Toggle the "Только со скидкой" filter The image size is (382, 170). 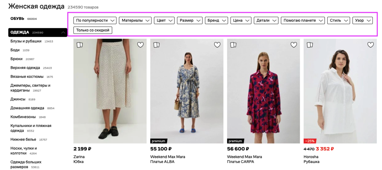pyautogui.click(x=93, y=30)
